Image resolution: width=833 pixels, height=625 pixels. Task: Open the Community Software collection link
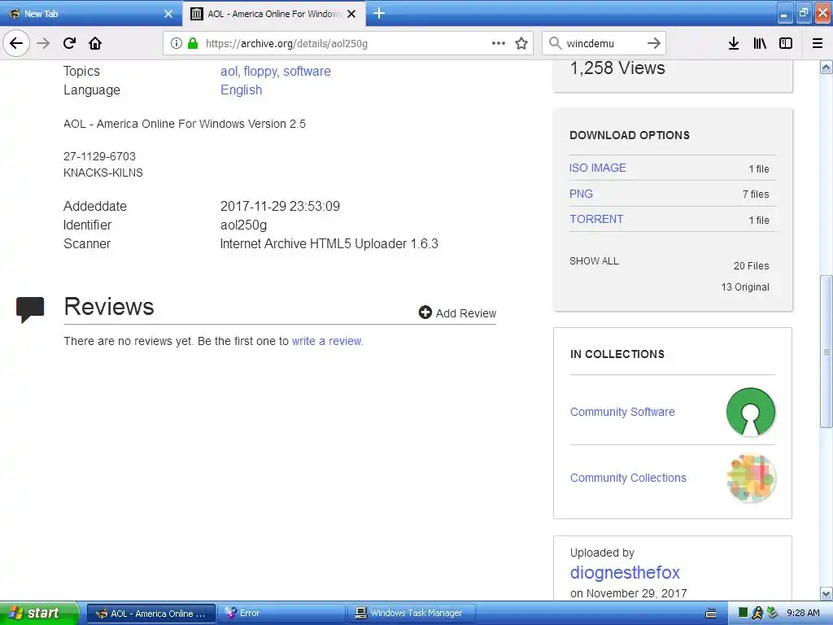tap(622, 412)
